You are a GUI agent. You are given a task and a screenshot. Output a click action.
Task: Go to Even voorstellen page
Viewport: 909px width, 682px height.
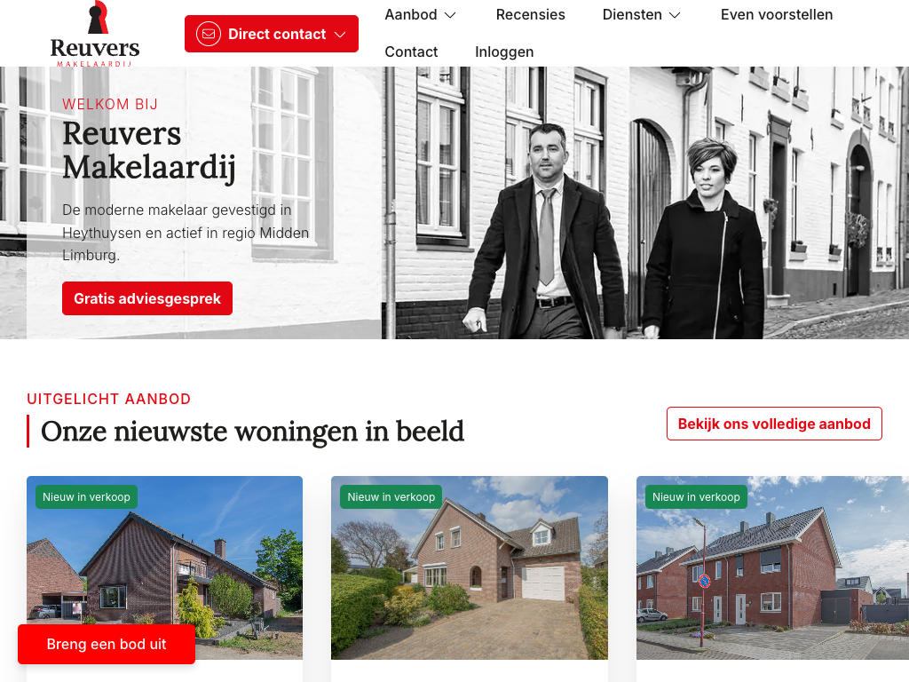(777, 14)
